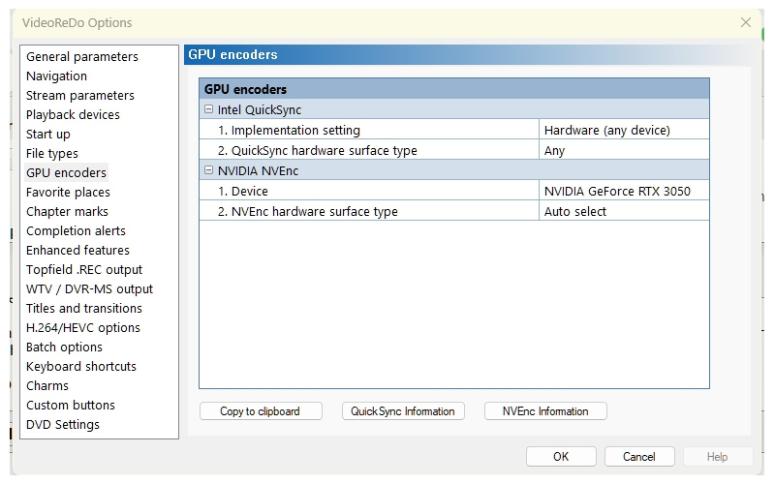This screenshot has width=775, height=484.
Task: Change Hardware (any device) implementation value
Action: point(624,130)
